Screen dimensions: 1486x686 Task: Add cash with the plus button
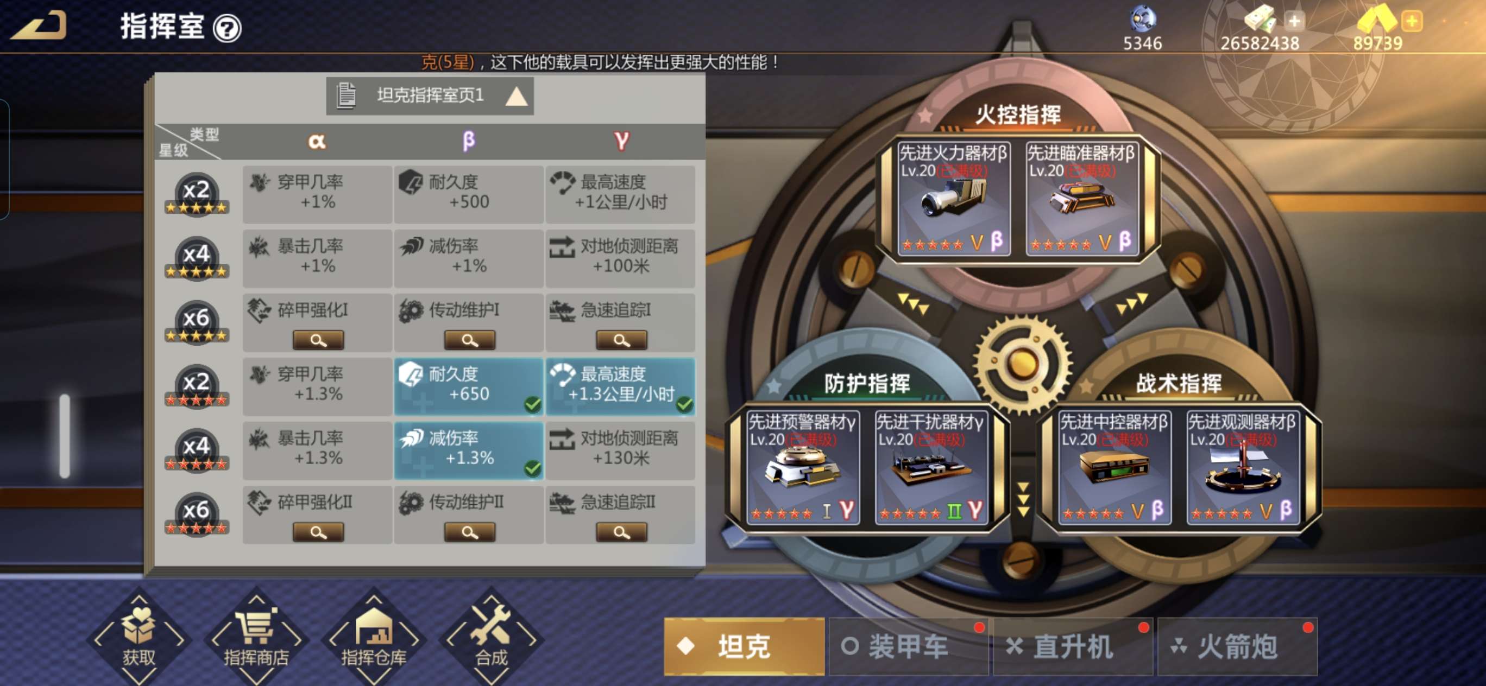pyautogui.click(x=1294, y=22)
